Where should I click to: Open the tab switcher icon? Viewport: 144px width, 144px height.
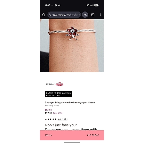coord(93,15)
